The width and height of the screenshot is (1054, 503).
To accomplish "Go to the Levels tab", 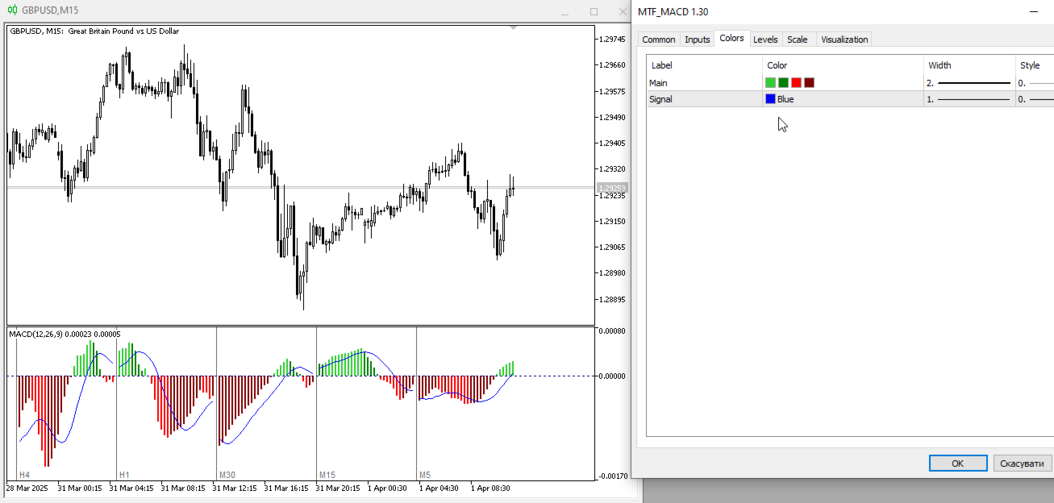I will [765, 39].
